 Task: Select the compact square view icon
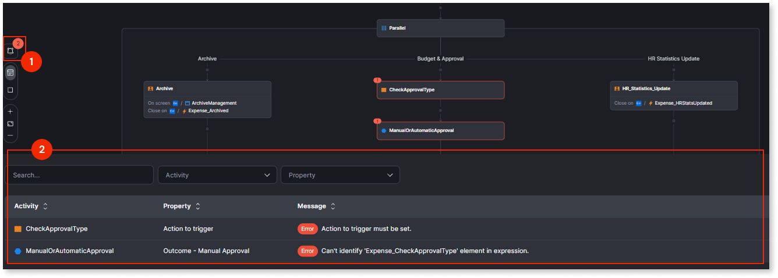pyautogui.click(x=10, y=90)
